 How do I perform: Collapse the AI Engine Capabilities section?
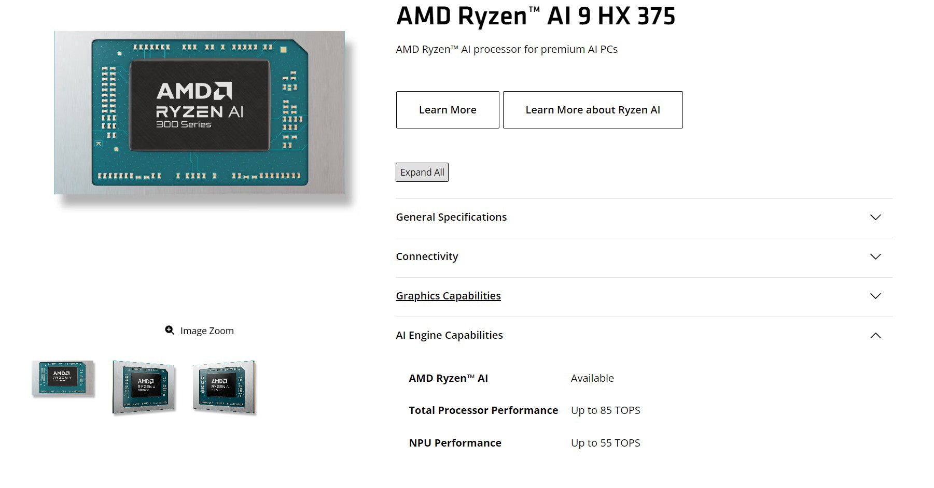(876, 336)
